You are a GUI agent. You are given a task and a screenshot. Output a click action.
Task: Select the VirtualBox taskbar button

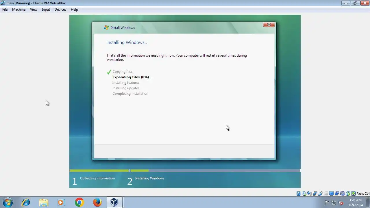[x=115, y=202]
